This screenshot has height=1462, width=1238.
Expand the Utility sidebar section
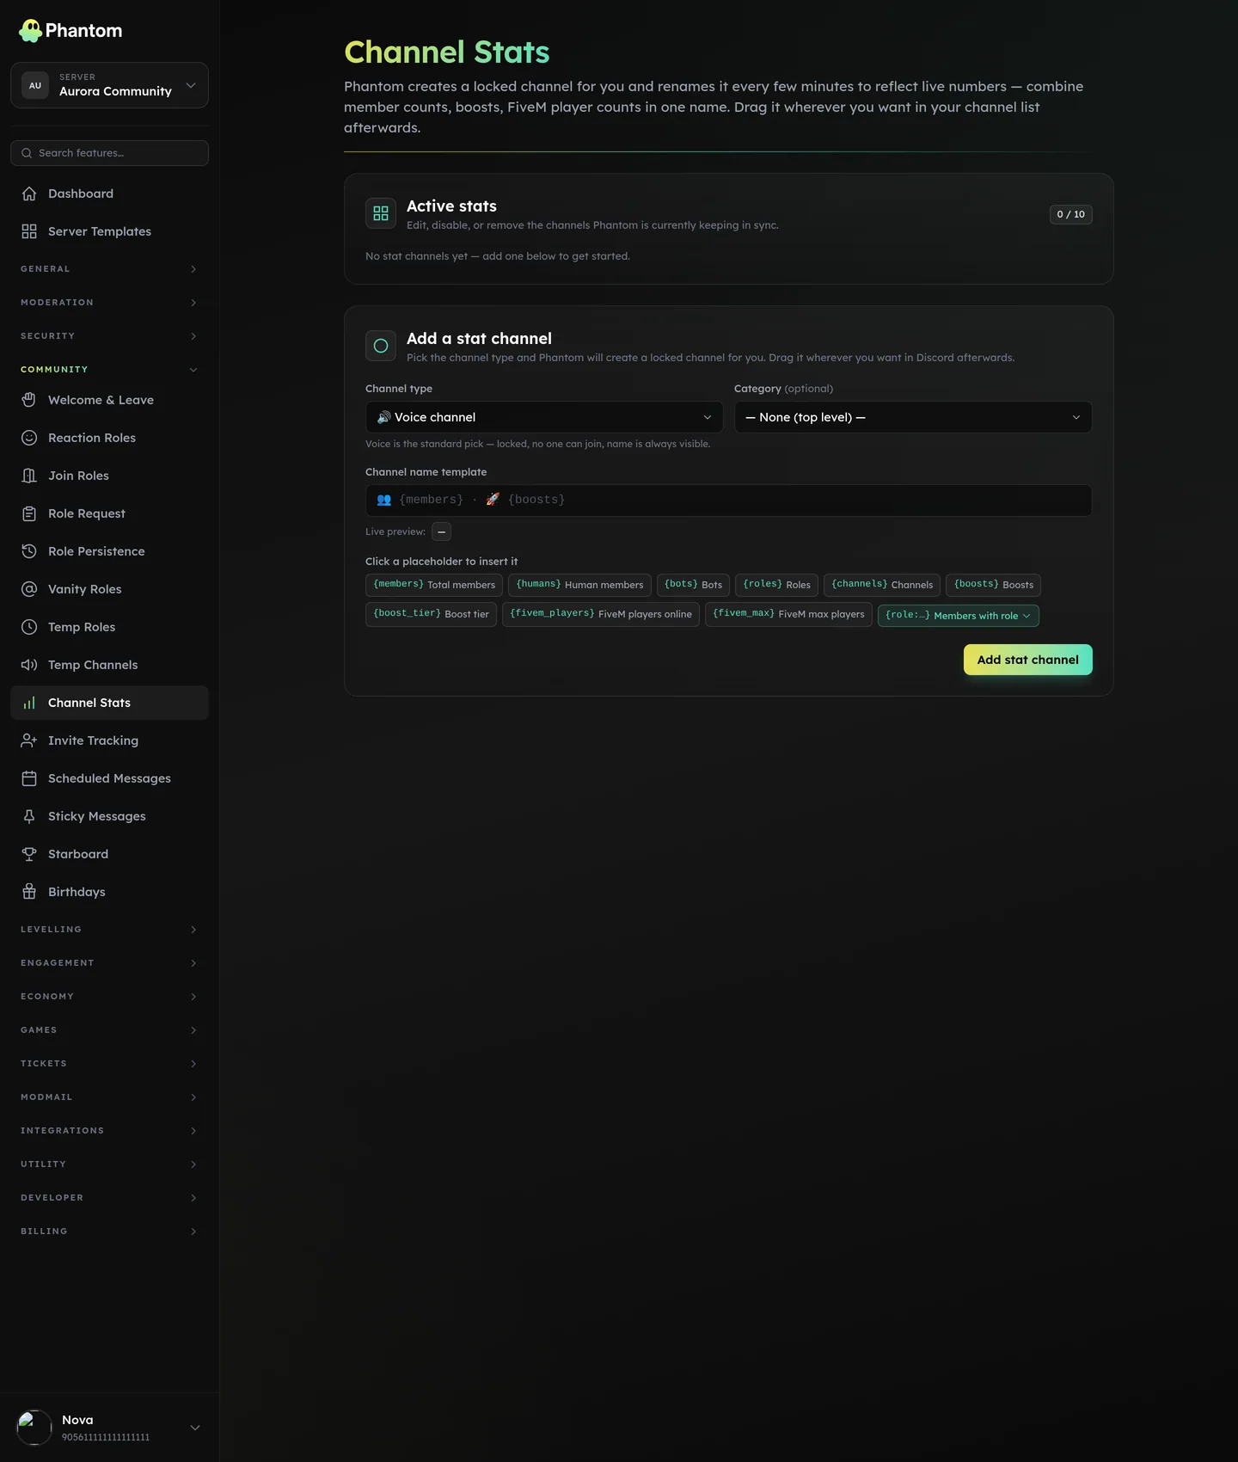109,1164
